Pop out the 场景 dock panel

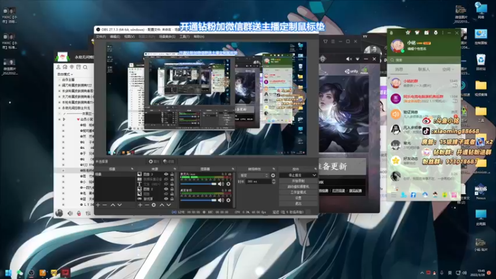pos(132,169)
